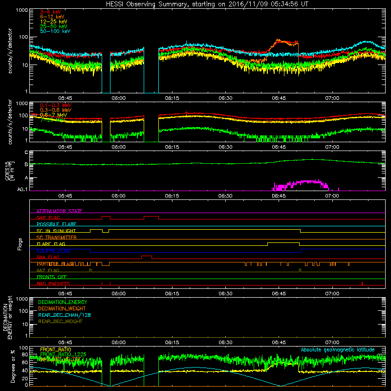
Task: Click the B class tick label on GOES panel
Action: 26,164
